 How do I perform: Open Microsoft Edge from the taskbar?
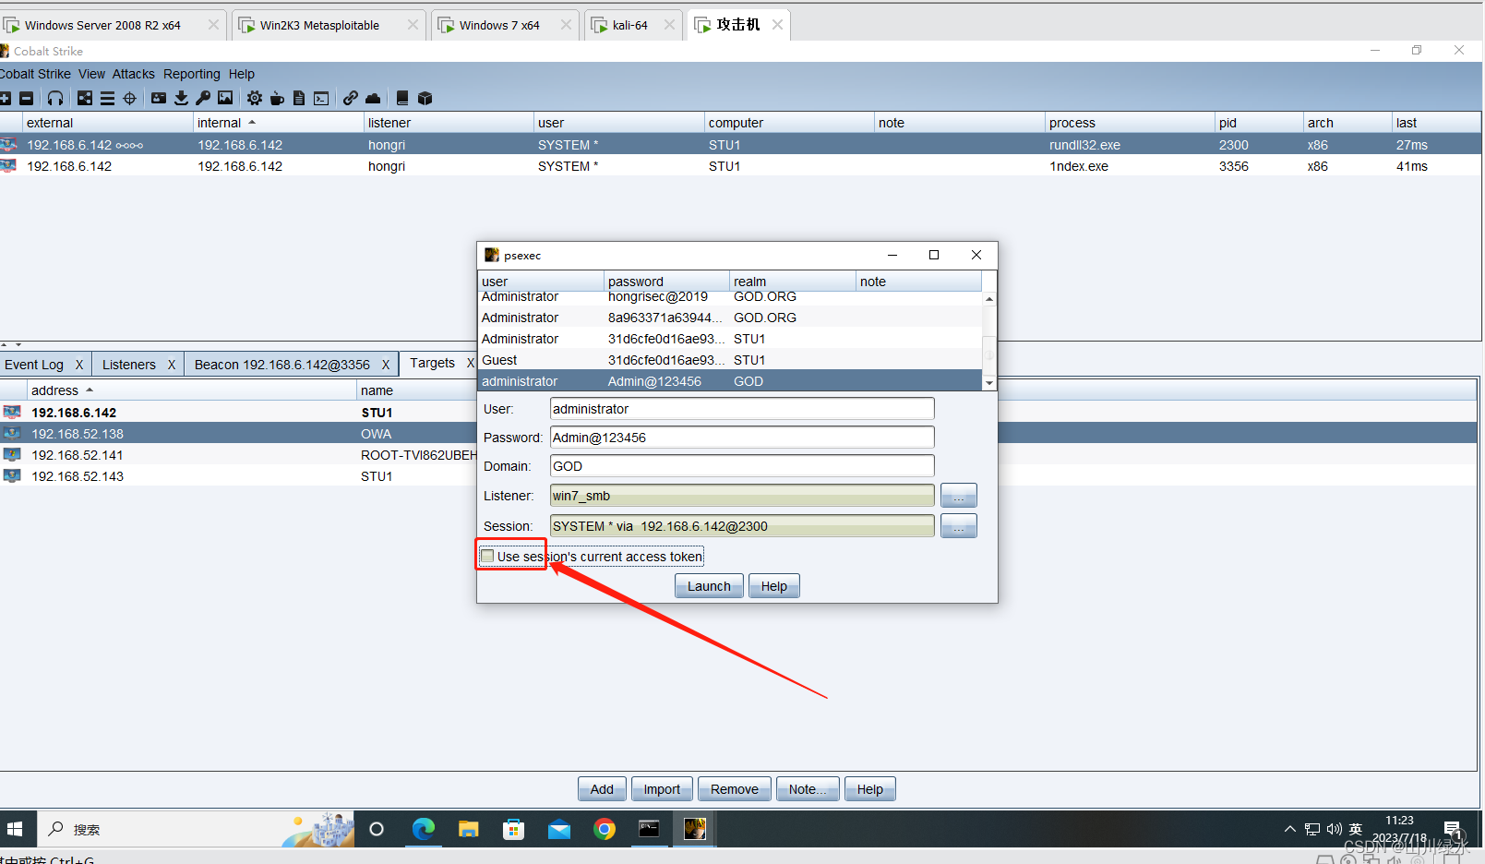(424, 829)
